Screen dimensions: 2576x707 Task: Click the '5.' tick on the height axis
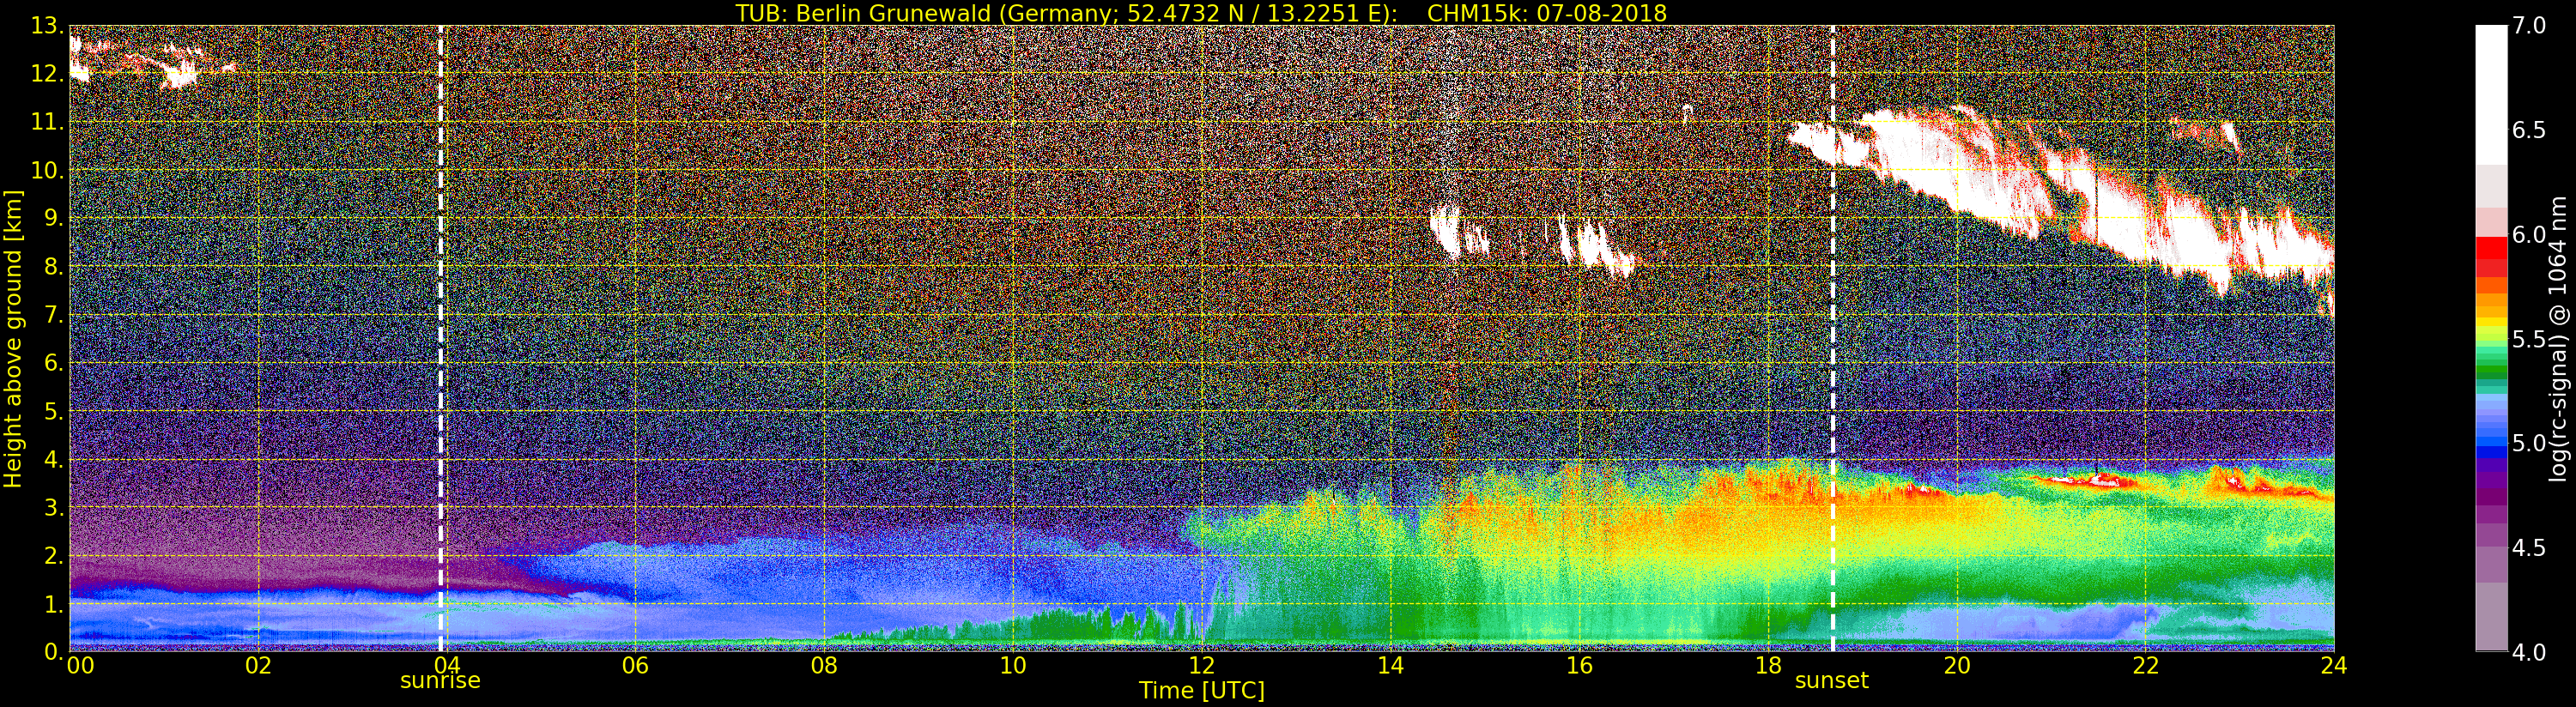tap(54, 411)
